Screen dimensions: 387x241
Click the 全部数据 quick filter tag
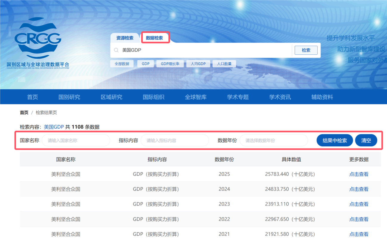[122, 64]
